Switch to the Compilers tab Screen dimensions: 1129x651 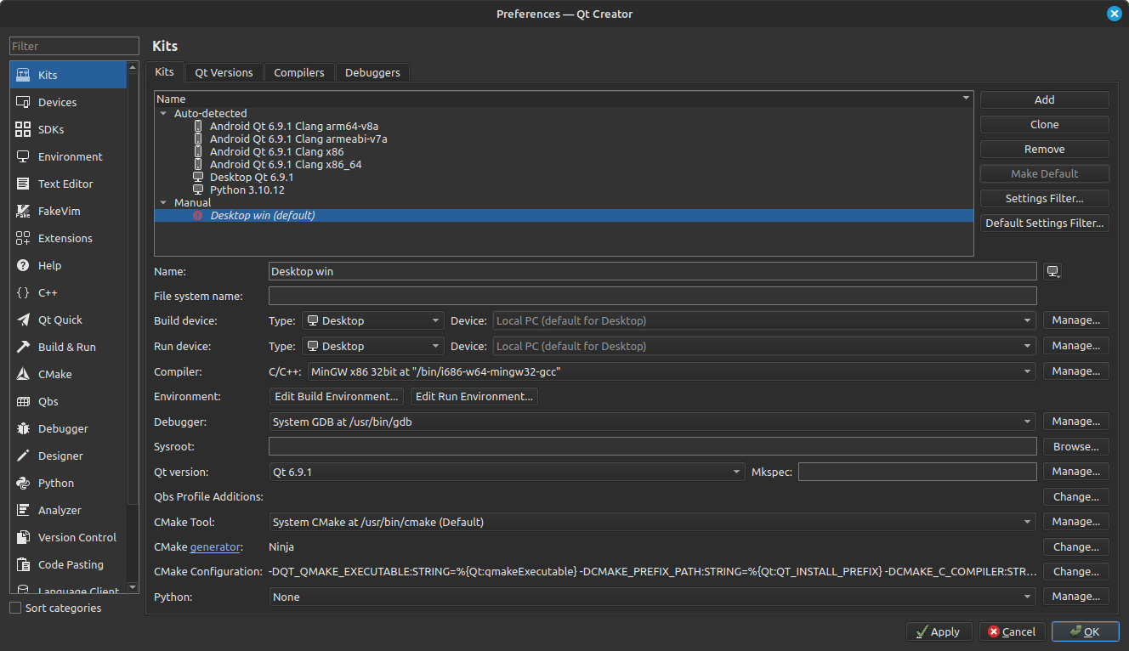tap(298, 72)
